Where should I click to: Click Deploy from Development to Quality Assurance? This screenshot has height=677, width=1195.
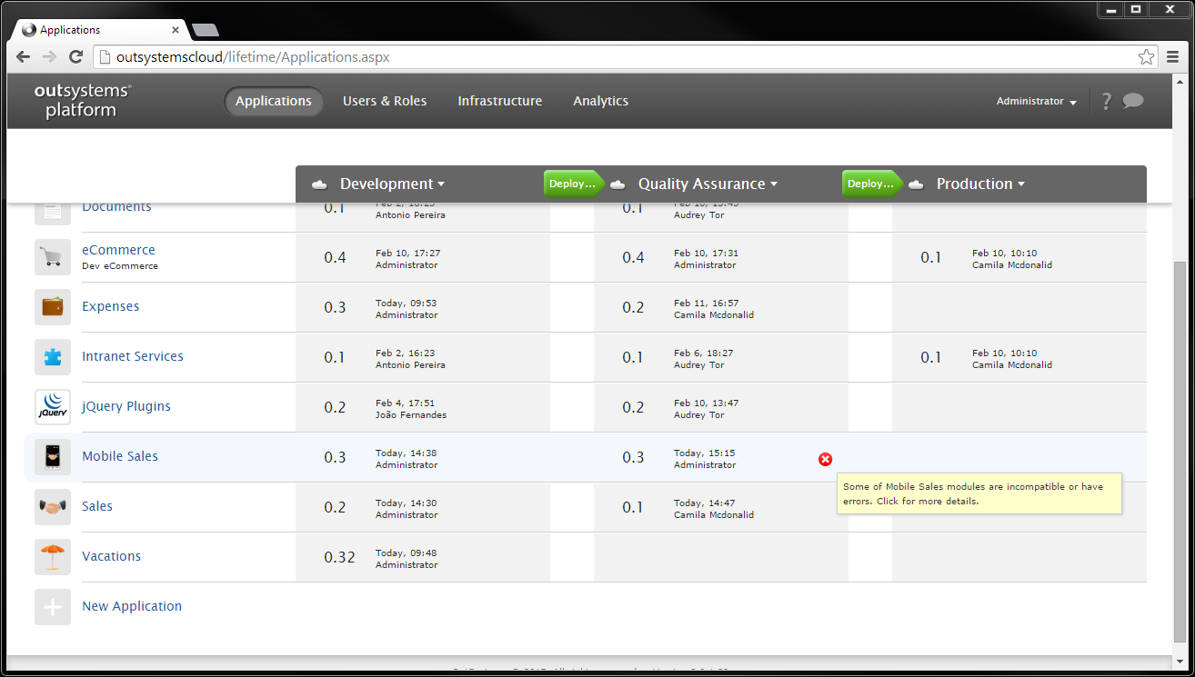tap(570, 183)
